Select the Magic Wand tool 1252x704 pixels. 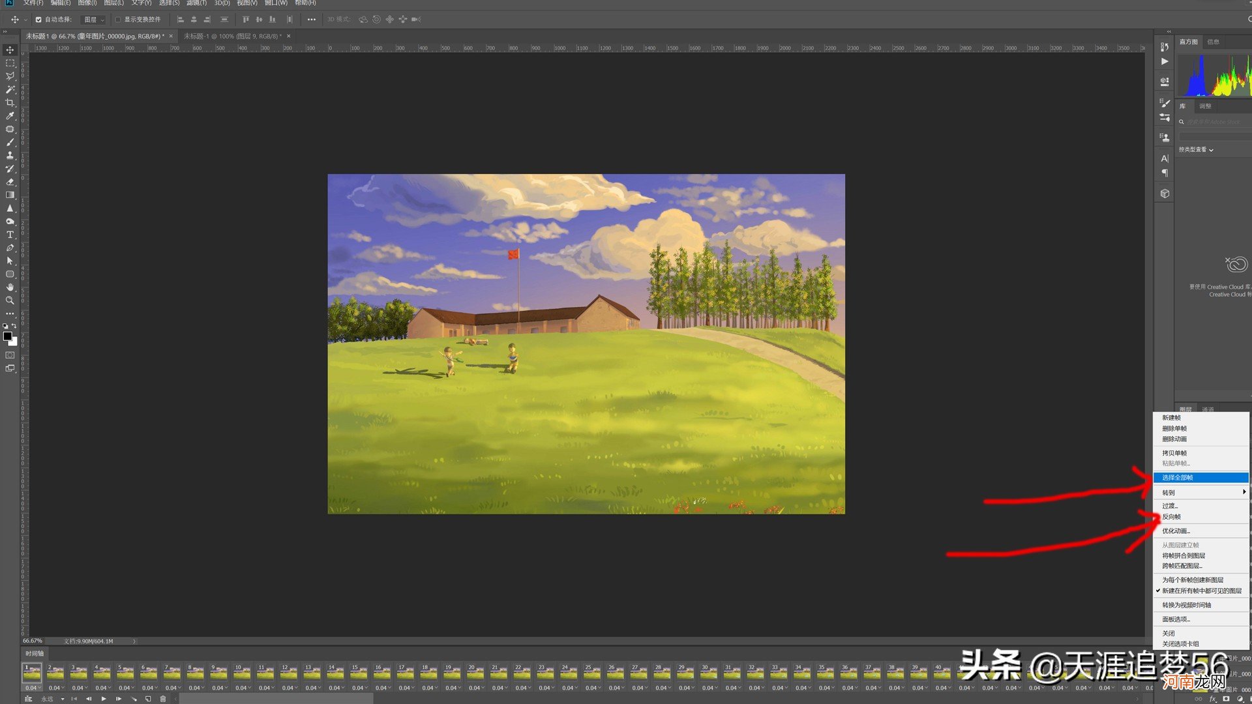click(10, 89)
